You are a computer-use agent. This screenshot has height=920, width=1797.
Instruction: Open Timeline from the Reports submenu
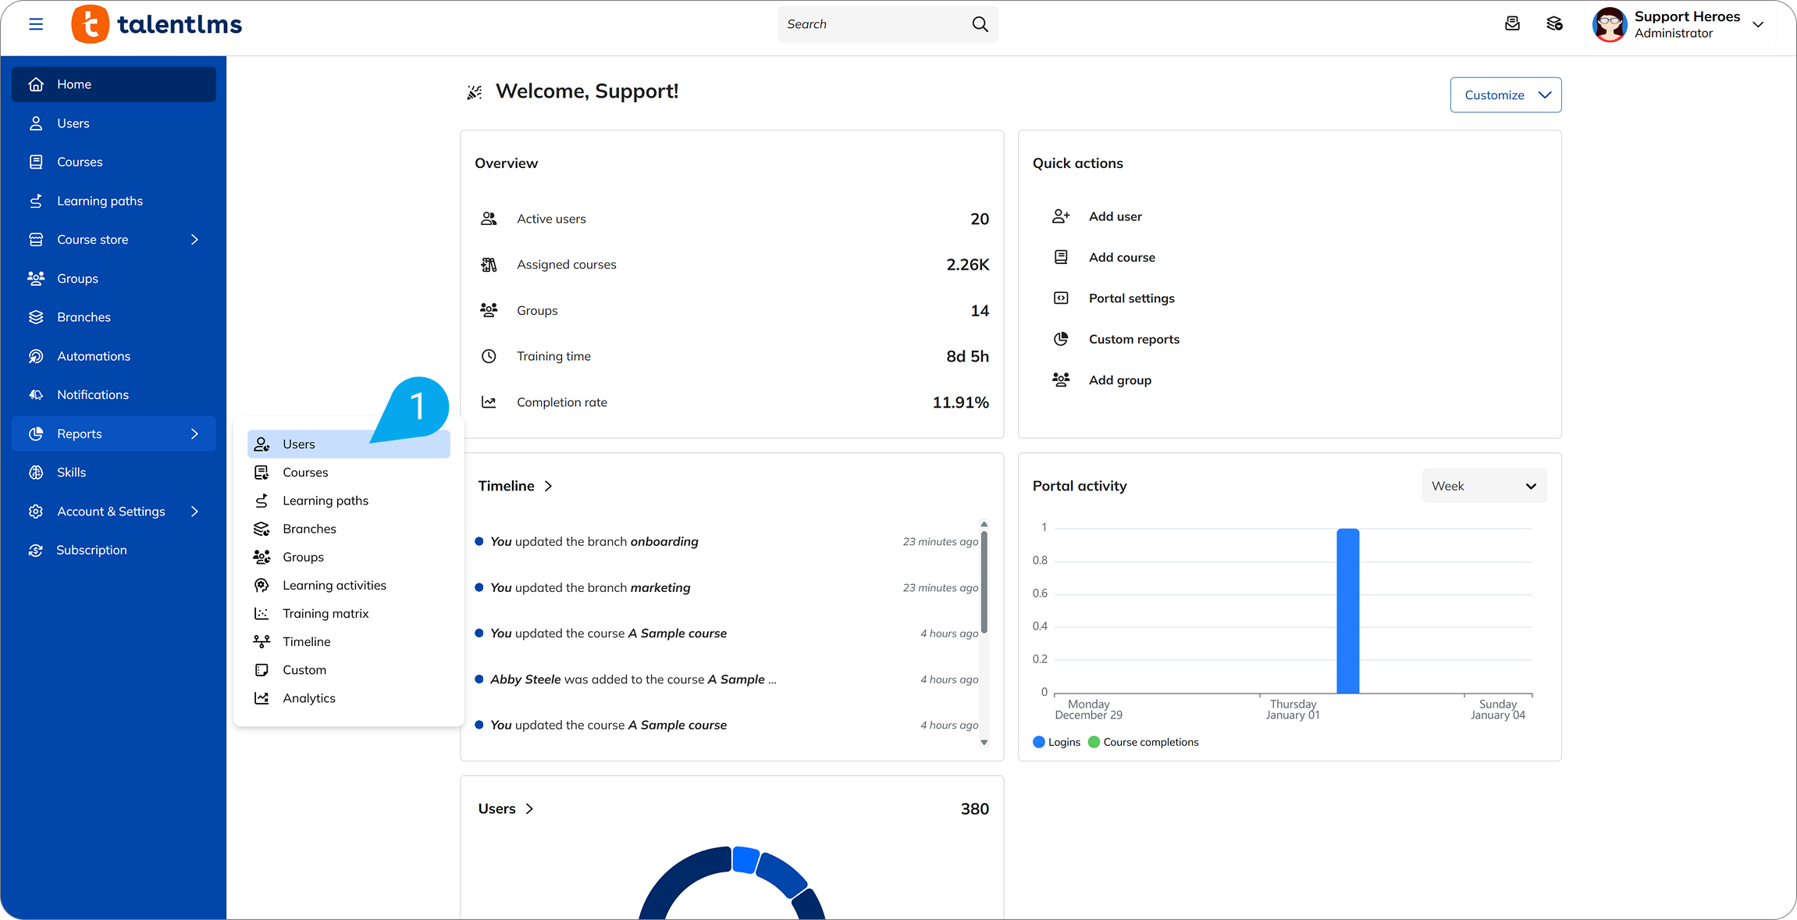[305, 641]
